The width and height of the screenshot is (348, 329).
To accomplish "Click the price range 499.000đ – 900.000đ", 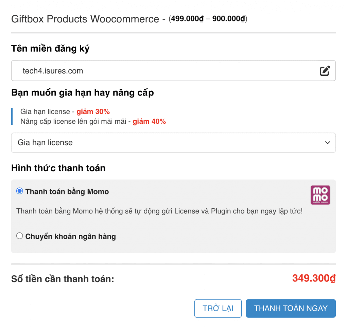I will point(208,19).
